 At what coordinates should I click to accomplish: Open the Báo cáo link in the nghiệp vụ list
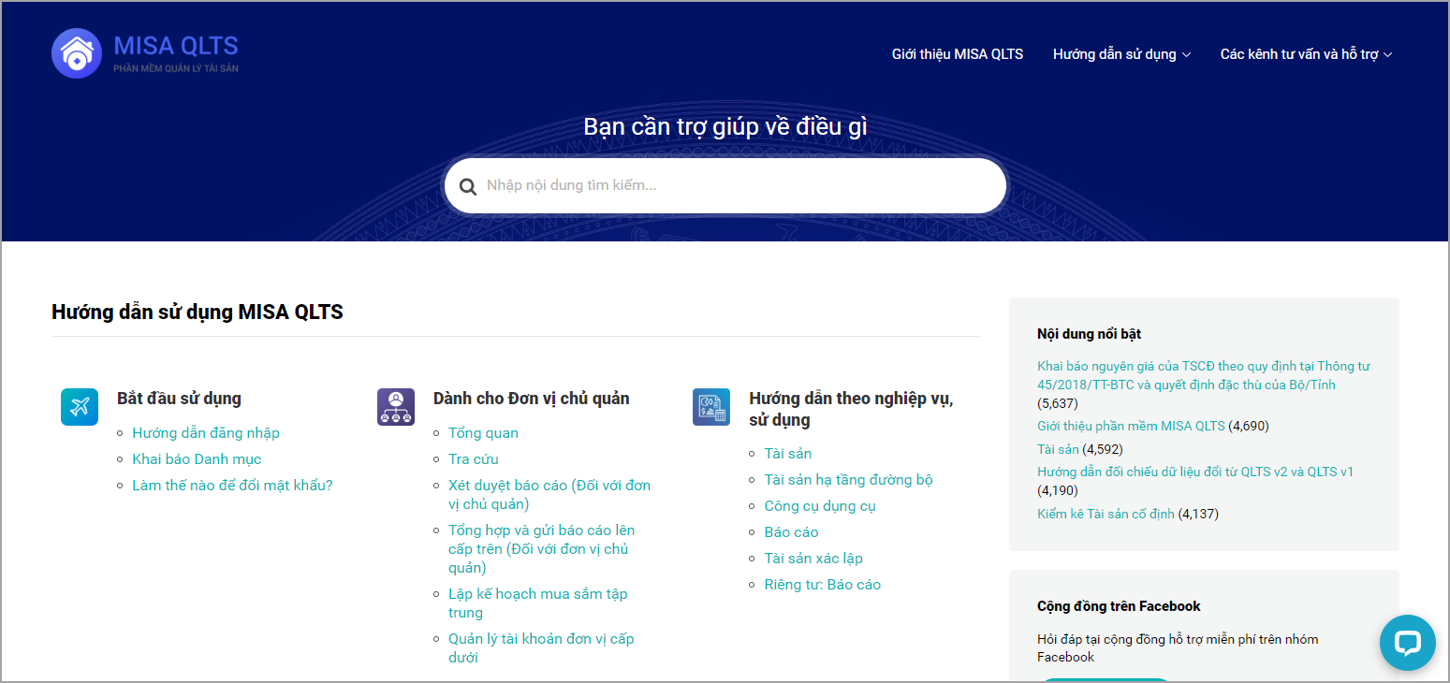pyautogui.click(x=792, y=532)
